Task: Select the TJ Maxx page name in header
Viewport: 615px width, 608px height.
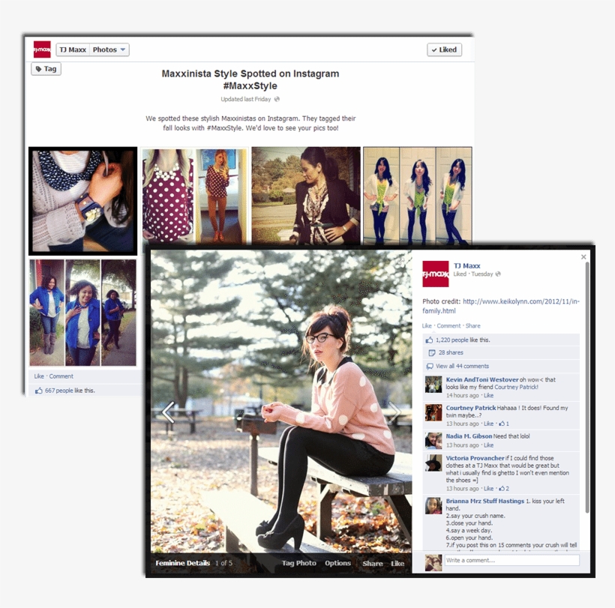Action: coord(72,49)
